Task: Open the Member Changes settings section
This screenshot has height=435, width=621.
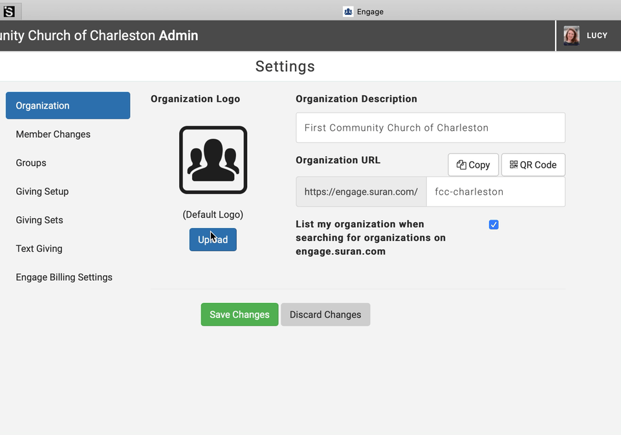Action: click(53, 135)
